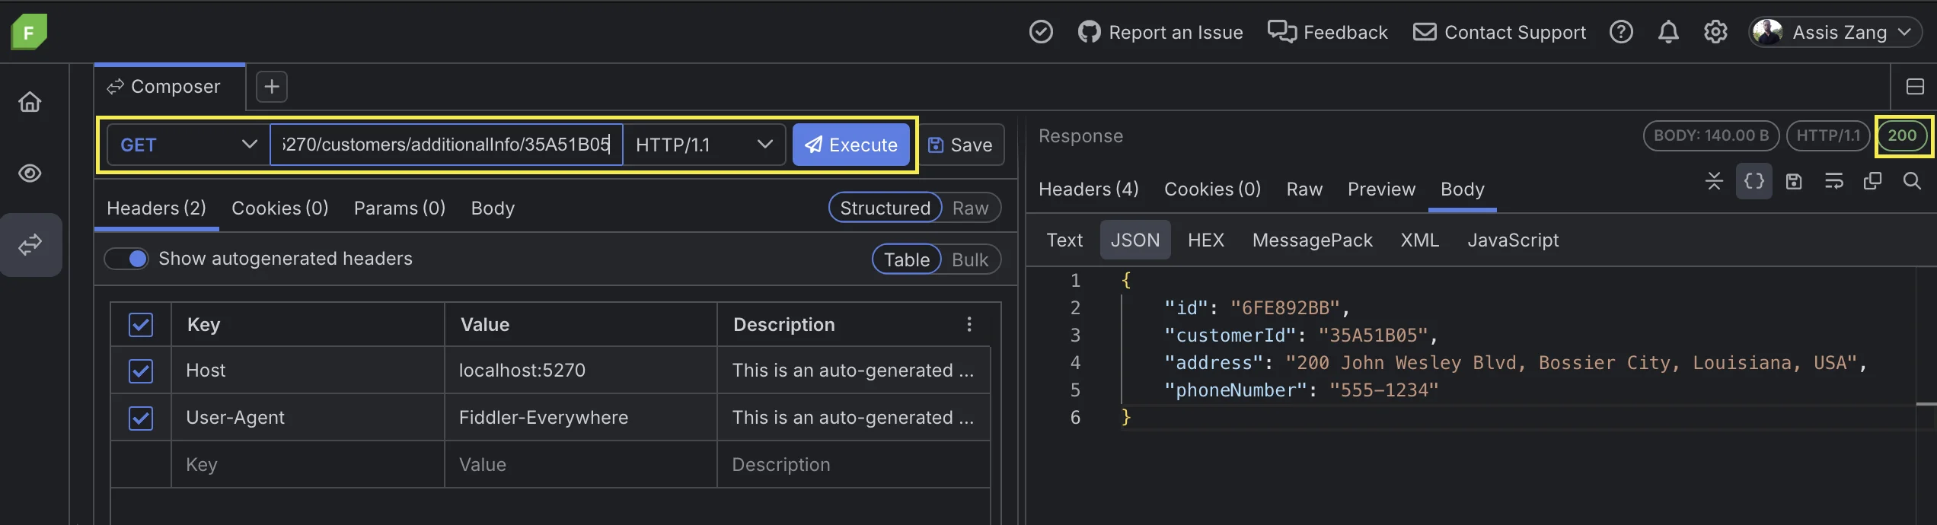Uncheck the Host header checkbox
Screen dimensions: 1937x525
pyautogui.click(x=141, y=371)
